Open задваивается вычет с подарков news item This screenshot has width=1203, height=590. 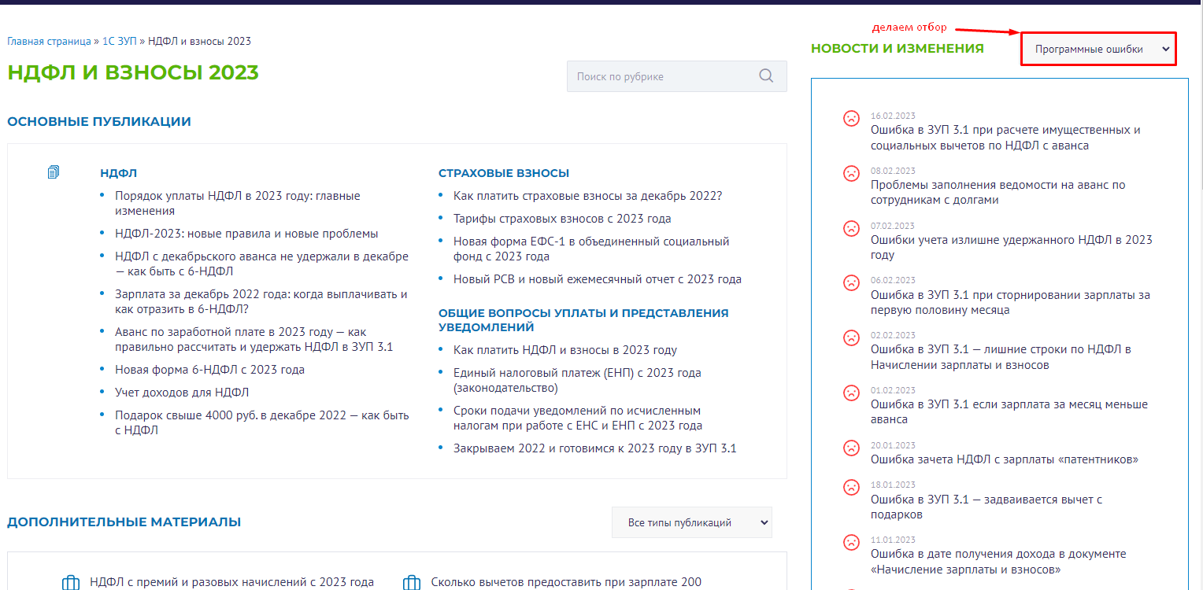(986, 507)
